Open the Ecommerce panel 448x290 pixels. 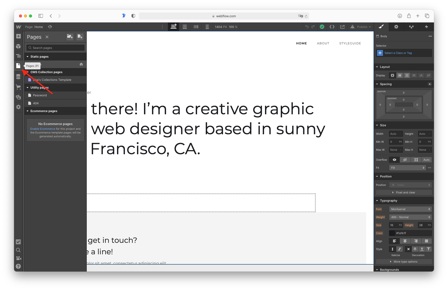[x=18, y=87]
